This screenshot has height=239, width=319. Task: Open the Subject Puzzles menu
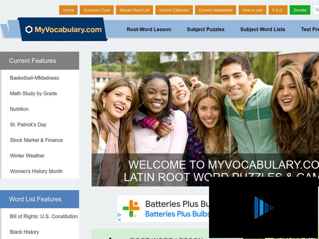click(206, 29)
